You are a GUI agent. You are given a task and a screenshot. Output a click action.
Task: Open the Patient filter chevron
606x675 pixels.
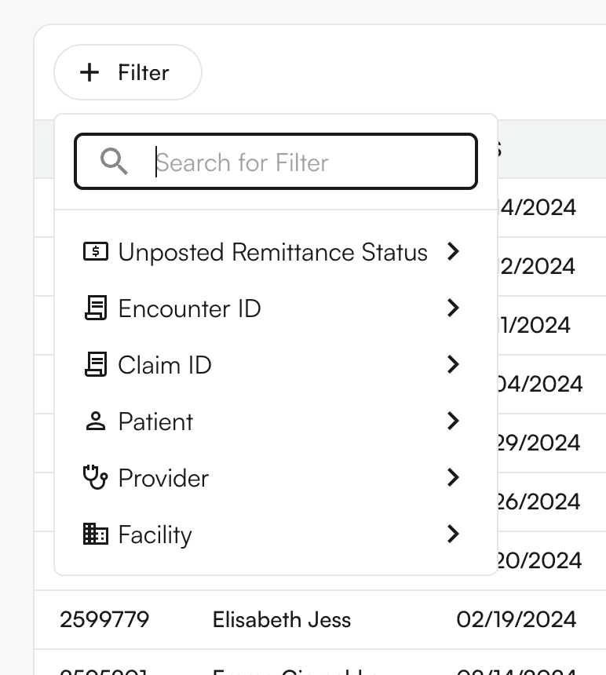[452, 421]
